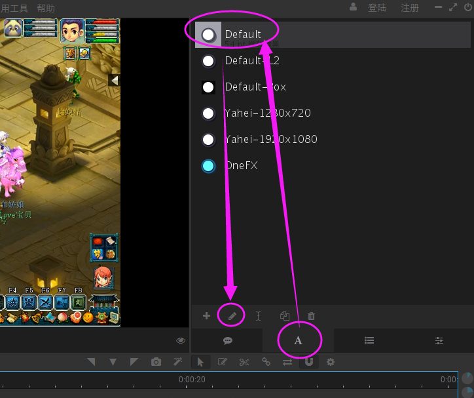
Task: Open timeline settings gear icon
Action: [x=331, y=362]
